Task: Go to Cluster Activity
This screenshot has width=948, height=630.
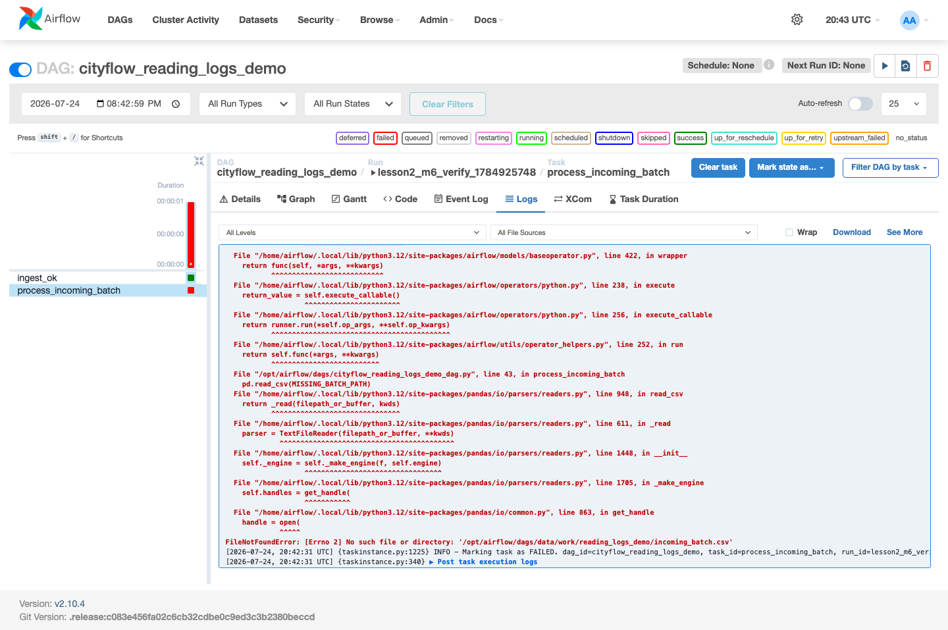Action: click(186, 20)
